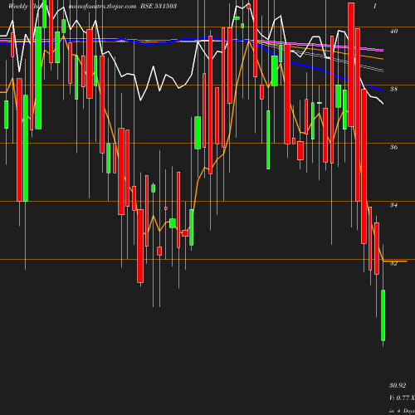Click the 'in 4 Days' text
Screen dimensions: 415x415
coord(402,411)
